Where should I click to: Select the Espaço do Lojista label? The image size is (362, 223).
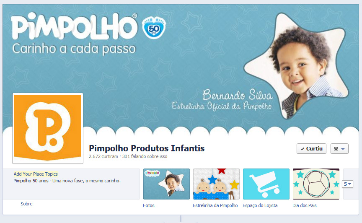(260, 205)
